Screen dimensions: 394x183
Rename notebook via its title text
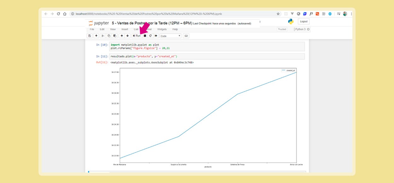click(x=152, y=23)
